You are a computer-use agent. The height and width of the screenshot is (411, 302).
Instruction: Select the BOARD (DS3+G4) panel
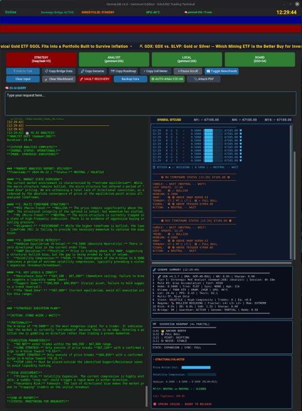(x=260, y=59)
